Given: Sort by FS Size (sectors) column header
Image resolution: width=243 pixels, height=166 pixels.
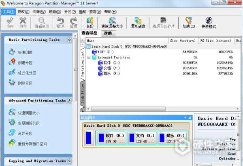Looking at the screenshot, I should tap(217, 41).
